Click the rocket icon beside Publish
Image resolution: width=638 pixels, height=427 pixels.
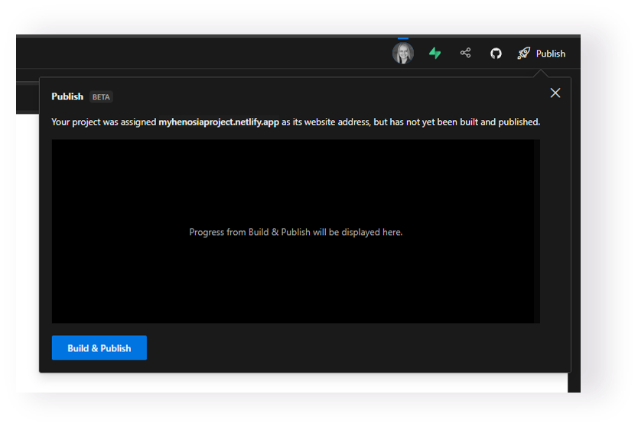[x=523, y=54]
